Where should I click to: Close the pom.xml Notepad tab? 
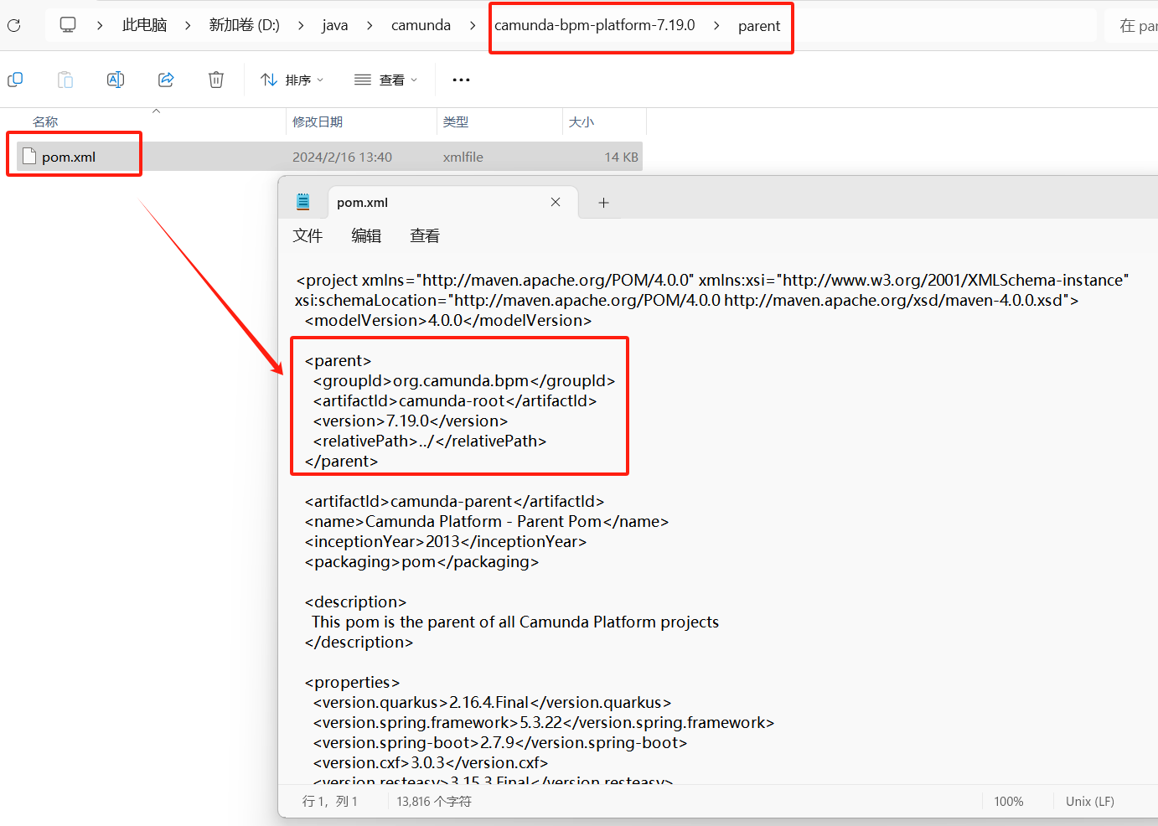coord(556,202)
